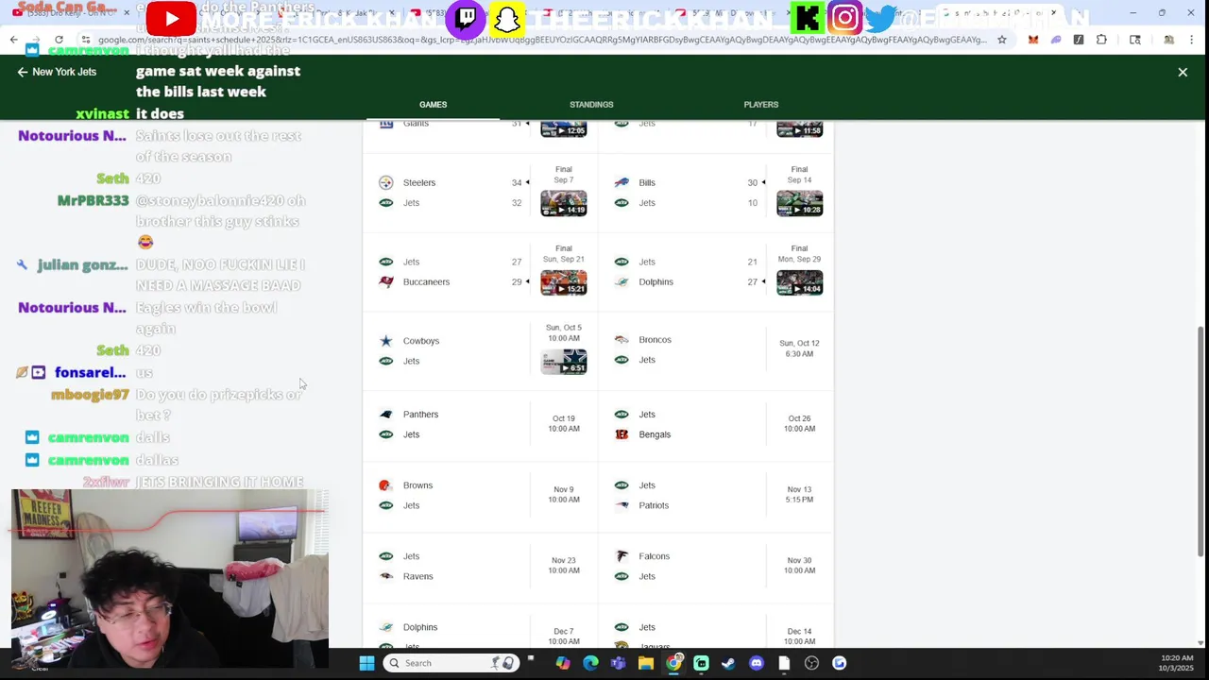Click the Bills score of 30
Screen dimensions: 1209x680
[x=753, y=182]
